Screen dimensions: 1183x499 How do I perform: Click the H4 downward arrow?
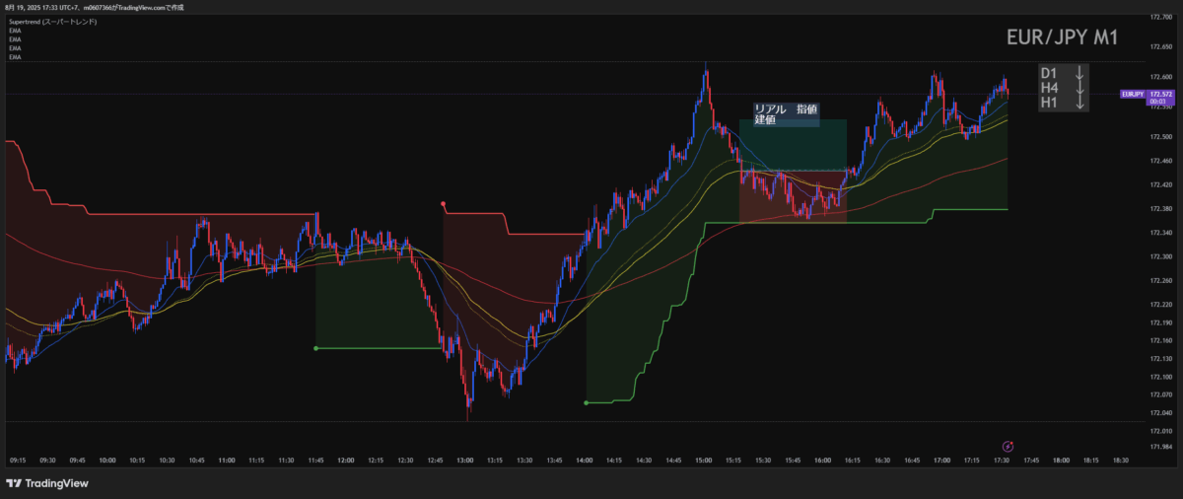coord(1079,88)
